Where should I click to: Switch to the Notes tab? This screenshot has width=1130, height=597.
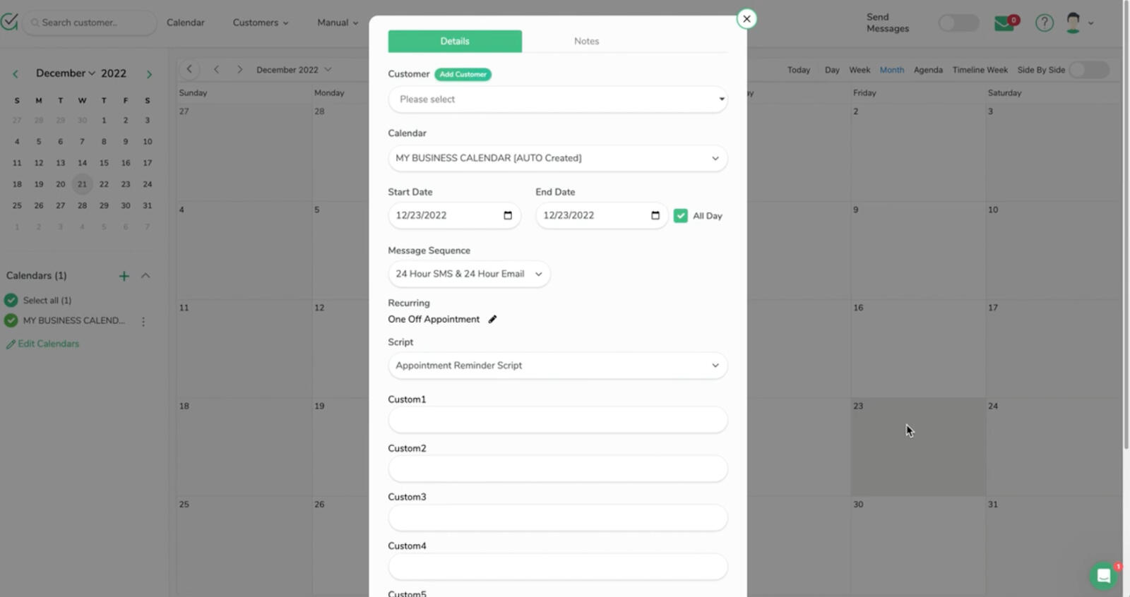coord(586,41)
